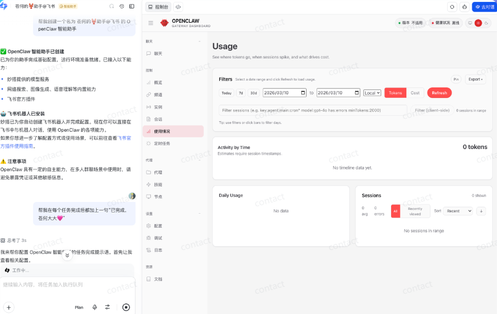497x314 pixels.
Task: Click the 代理 folder icon in sidebar
Action: click(148, 172)
